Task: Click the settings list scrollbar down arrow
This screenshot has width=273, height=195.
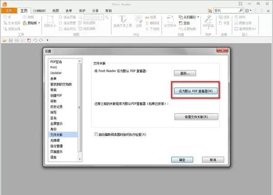Action: 80,159
